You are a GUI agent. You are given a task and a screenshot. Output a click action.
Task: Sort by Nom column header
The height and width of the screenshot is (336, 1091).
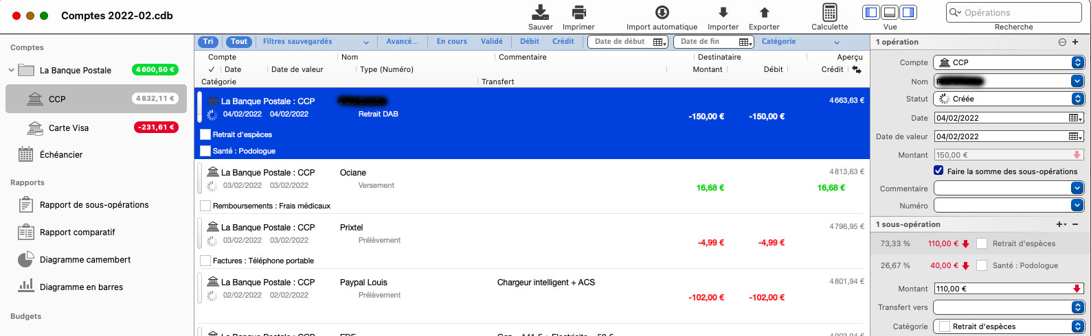[x=350, y=57]
